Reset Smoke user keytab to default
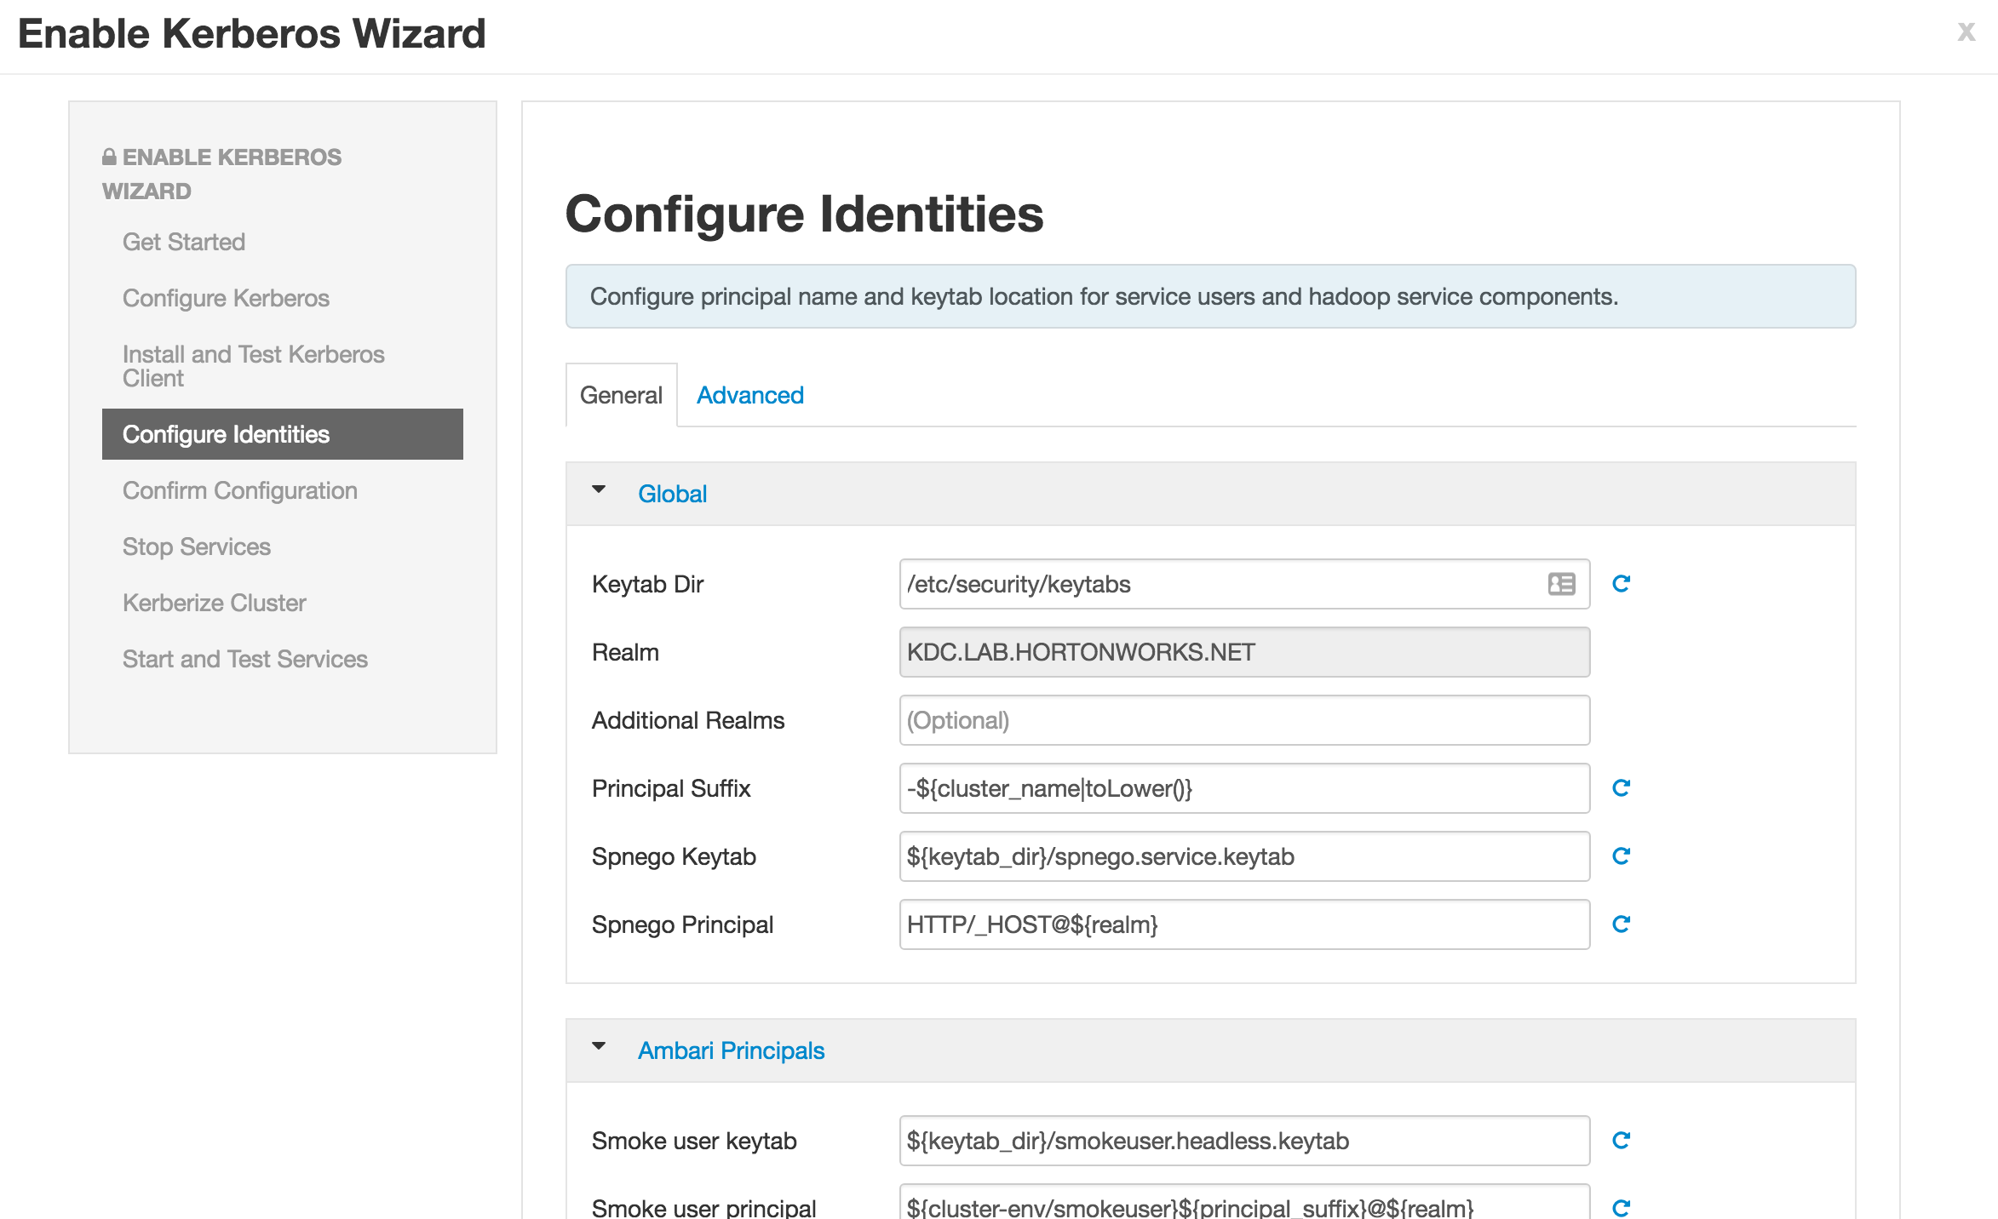The height and width of the screenshot is (1219, 1998). tap(1621, 1141)
